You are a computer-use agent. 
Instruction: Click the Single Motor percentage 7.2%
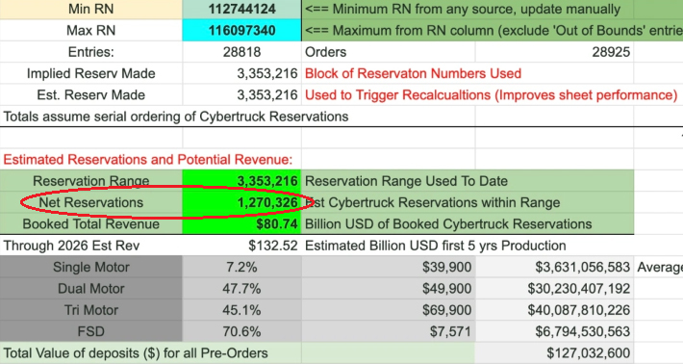point(241,267)
